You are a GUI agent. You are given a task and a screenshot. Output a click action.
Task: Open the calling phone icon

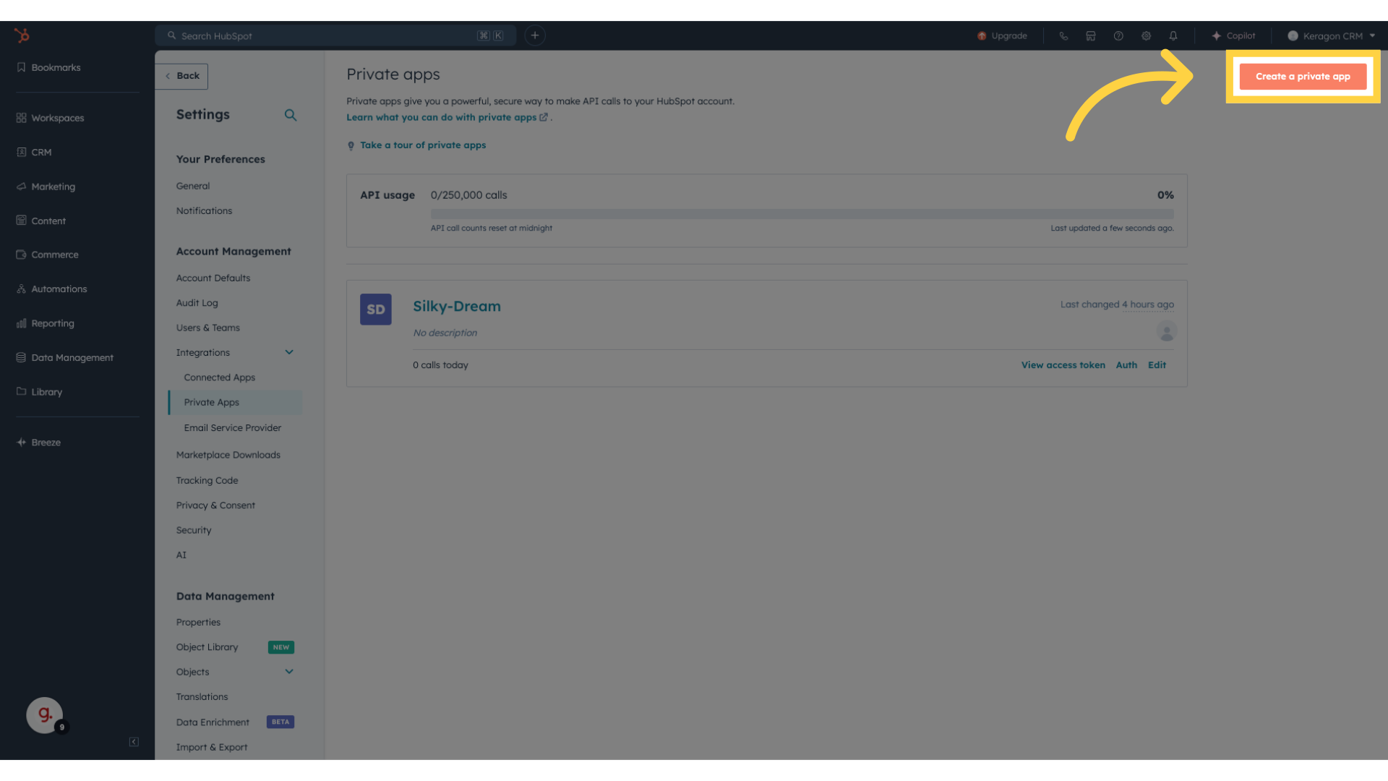click(1063, 35)
